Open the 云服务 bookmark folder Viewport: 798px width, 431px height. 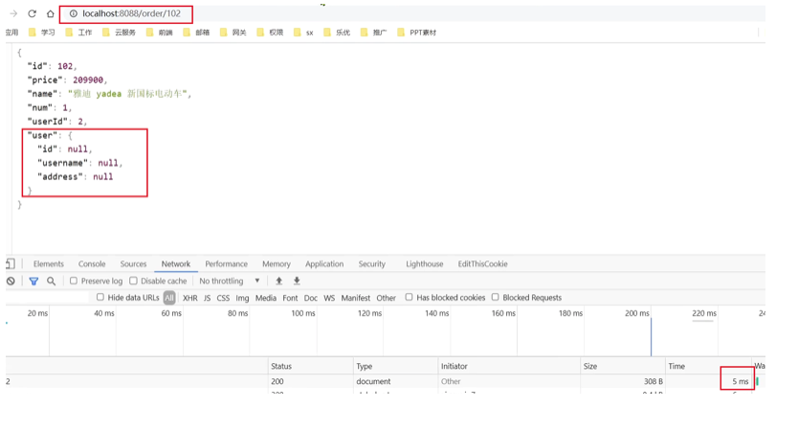pos(119,33)
